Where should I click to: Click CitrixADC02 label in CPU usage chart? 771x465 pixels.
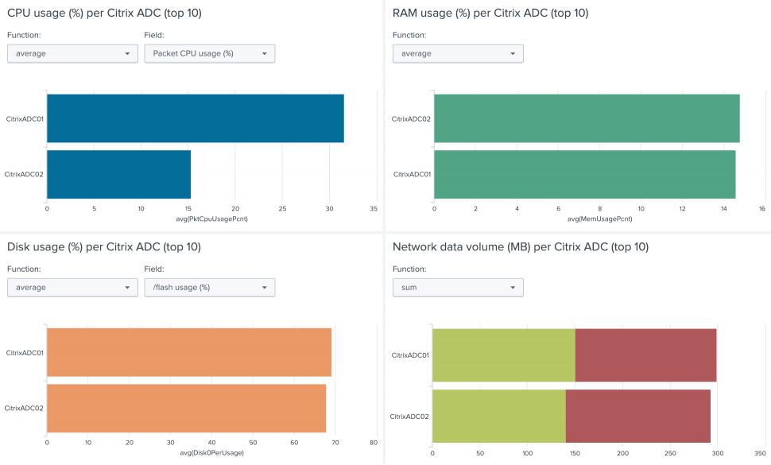click(x=24, y=175)
